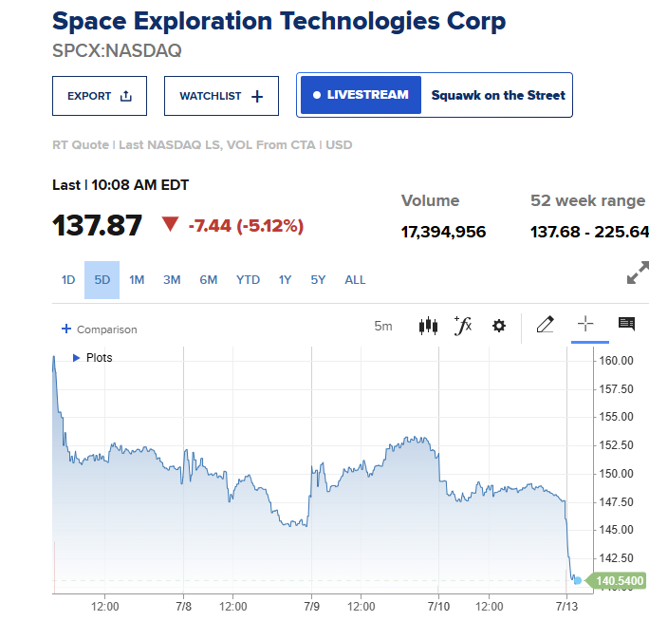Select the YTD time range
649x621 pixels.
click(x=248, y=280)
